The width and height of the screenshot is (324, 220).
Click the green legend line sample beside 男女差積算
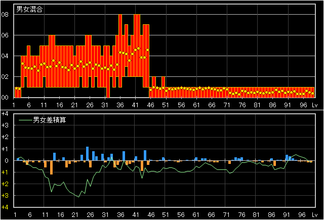(26, 120)
